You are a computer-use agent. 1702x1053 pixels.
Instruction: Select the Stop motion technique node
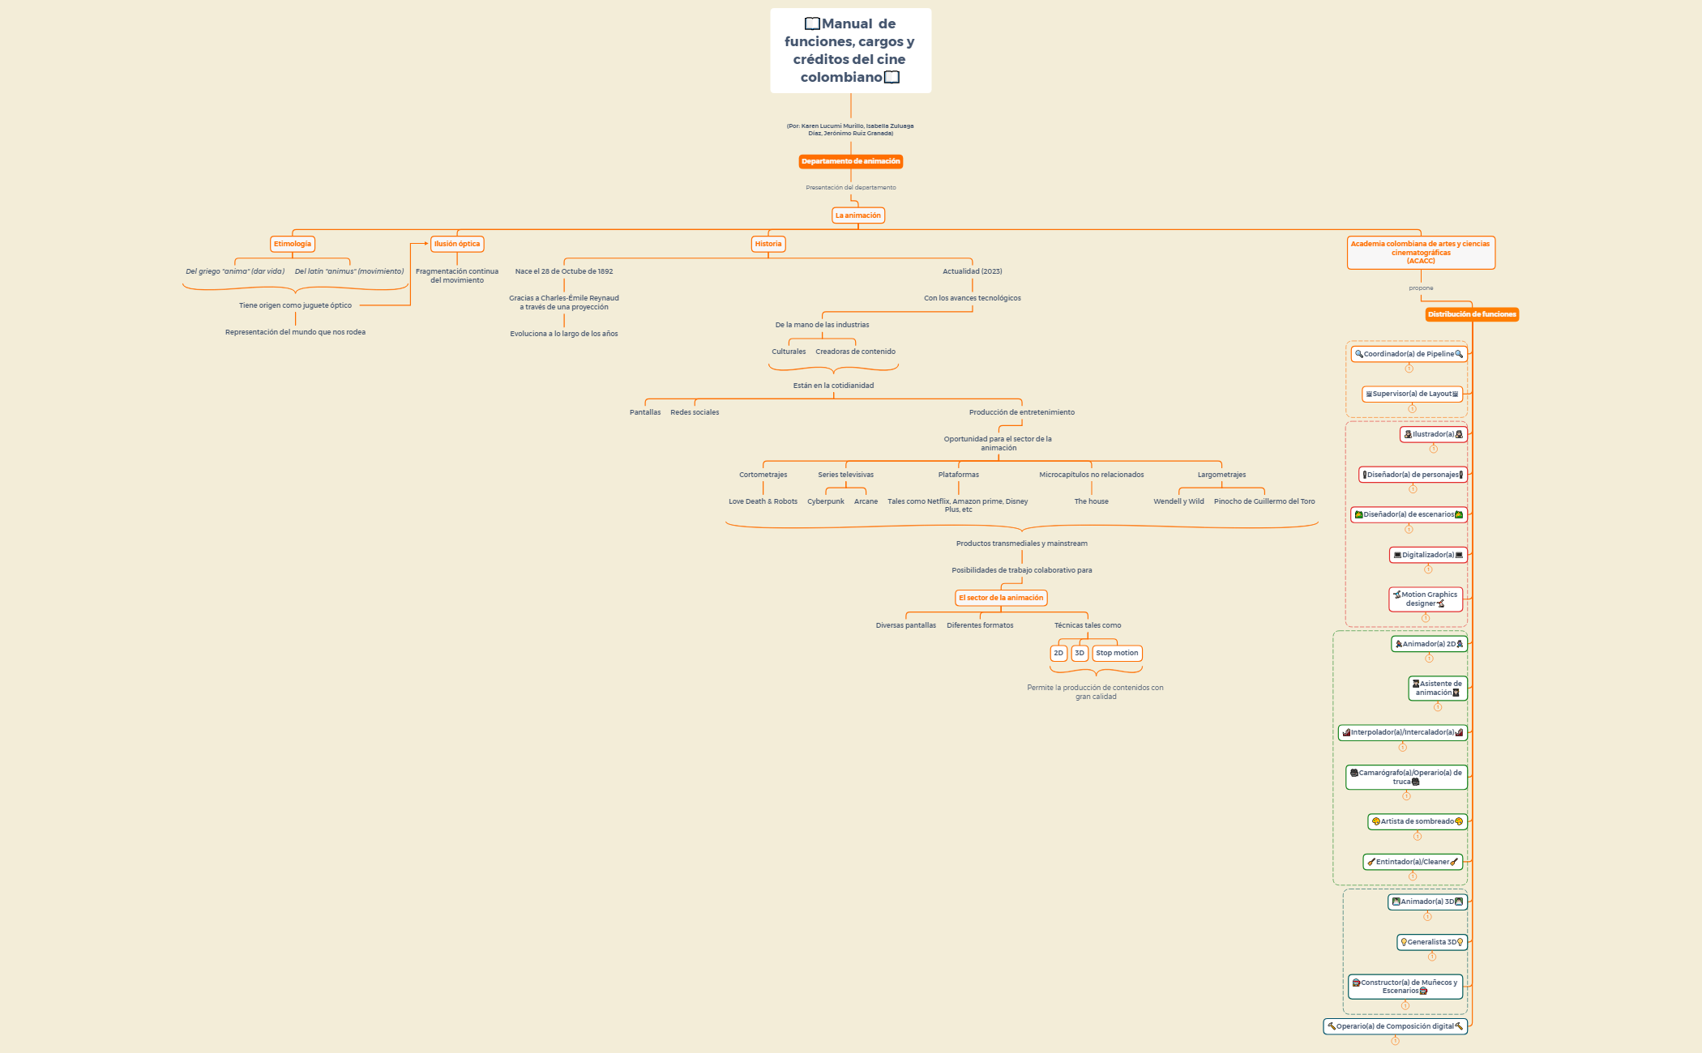1117,653
